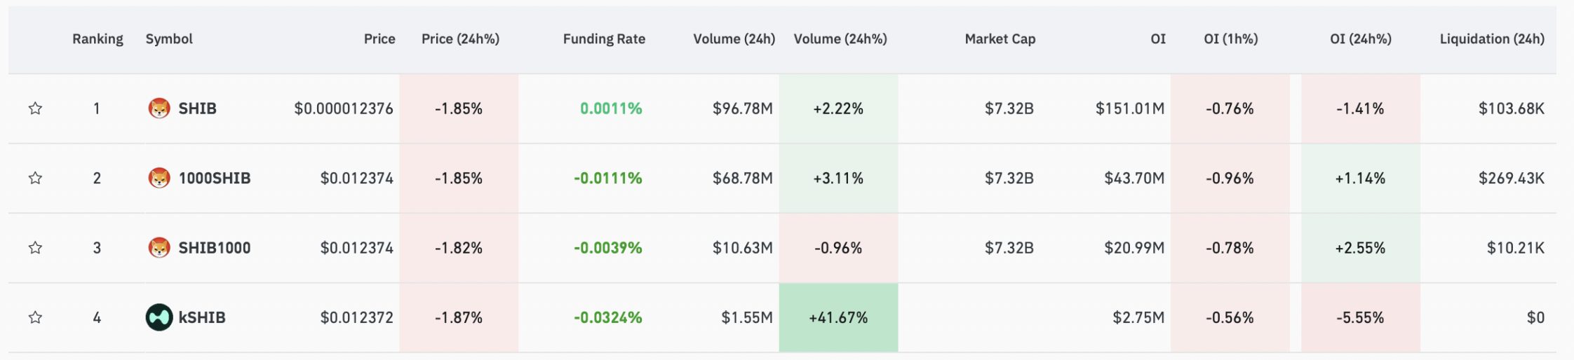Sort by the Symbol column header
This screenshot has width=1574, height=360.
[x=169, y=39]
